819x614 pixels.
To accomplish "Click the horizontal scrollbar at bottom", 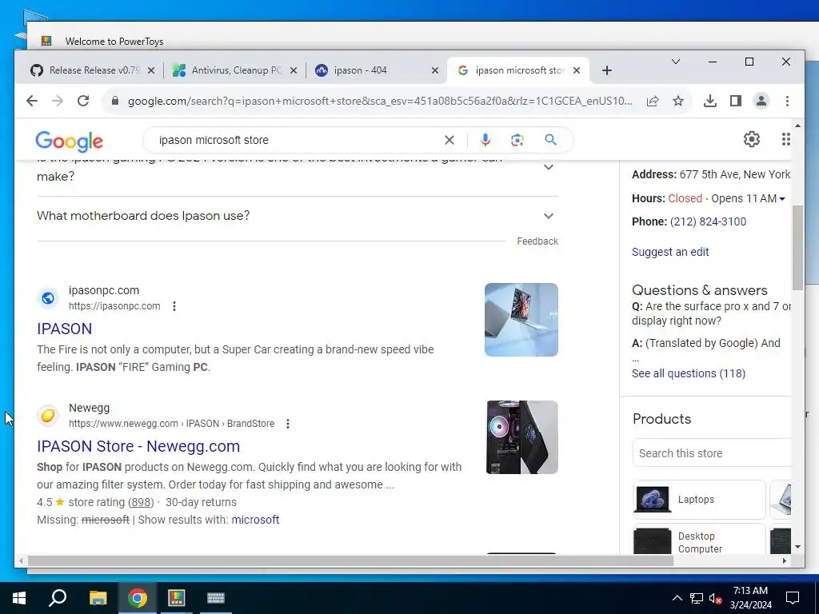I will coord(350,560).
